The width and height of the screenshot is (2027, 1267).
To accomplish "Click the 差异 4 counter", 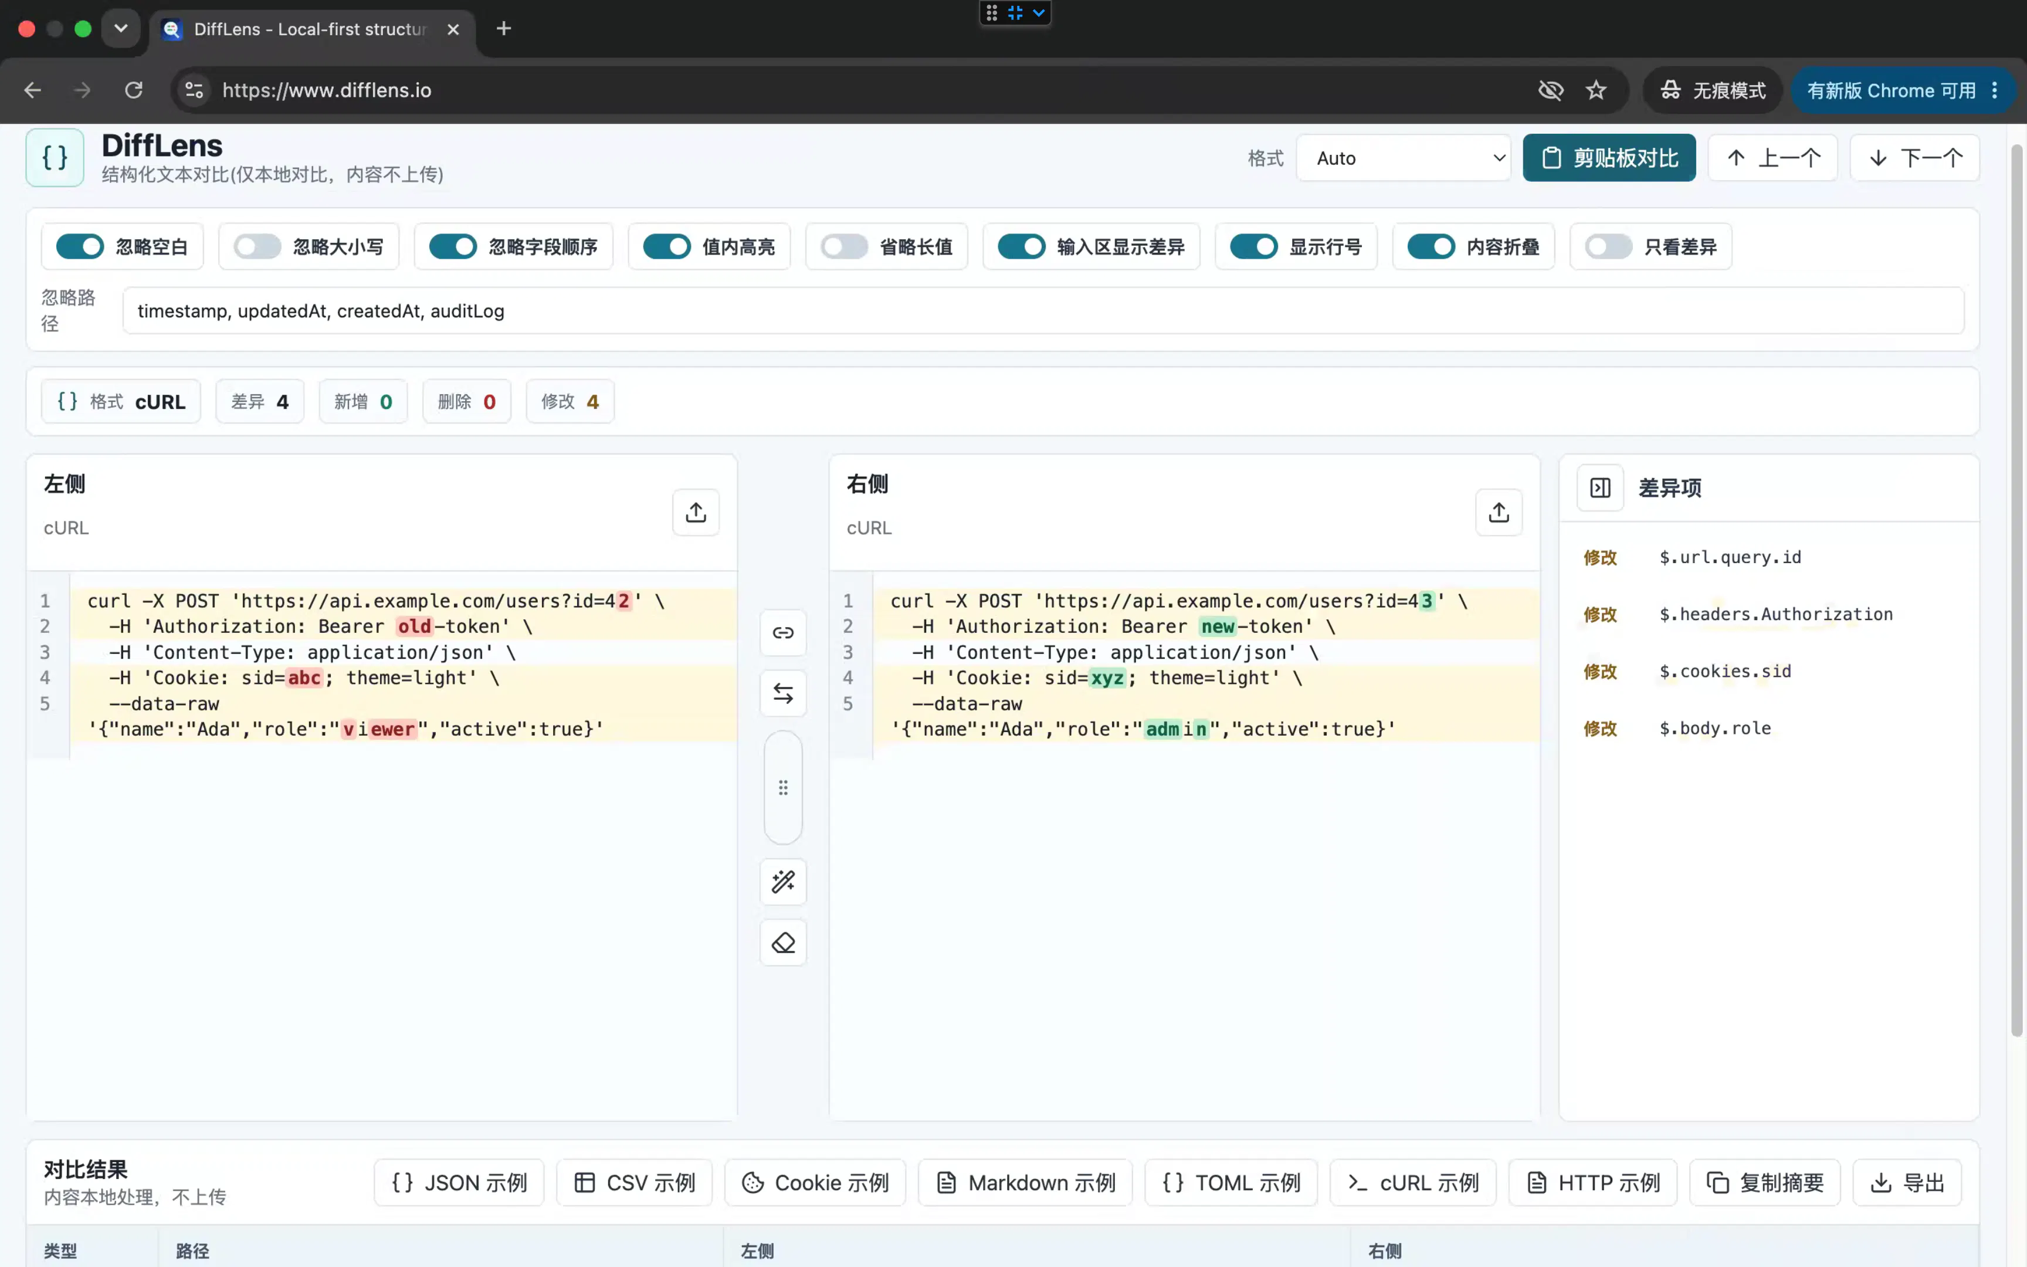I will click(x=260, y=401).
